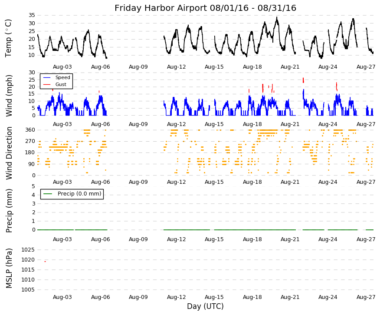
Task: Select the Precip (0.0 mm) legend label
Action: tap(79, 194)
